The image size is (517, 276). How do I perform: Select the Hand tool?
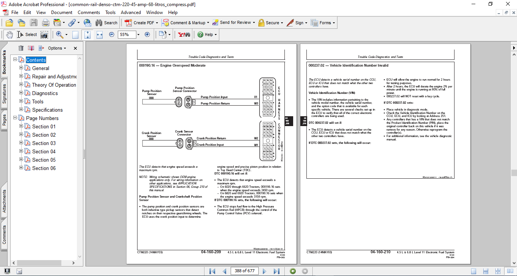(9, 34)
